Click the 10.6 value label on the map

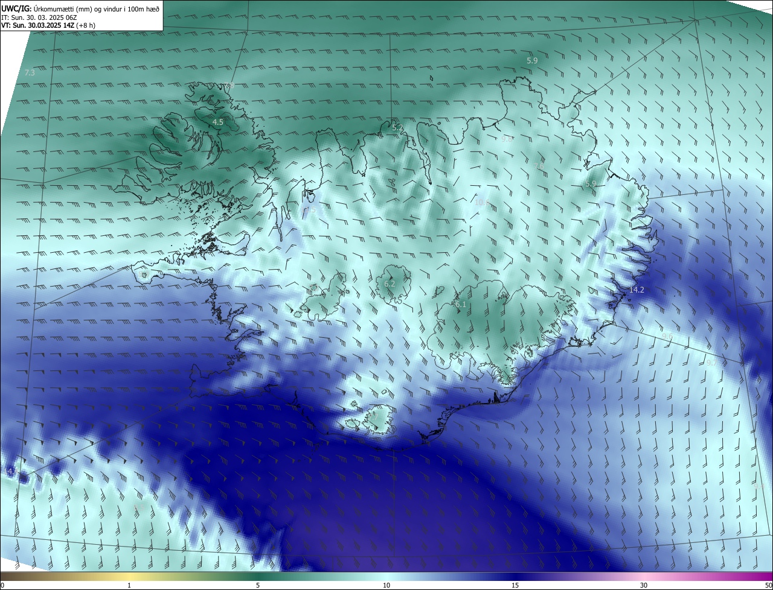(481, 203)
